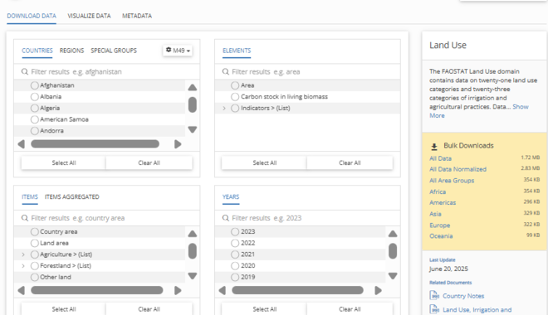Expand the Indicators list

pos(224,108)
